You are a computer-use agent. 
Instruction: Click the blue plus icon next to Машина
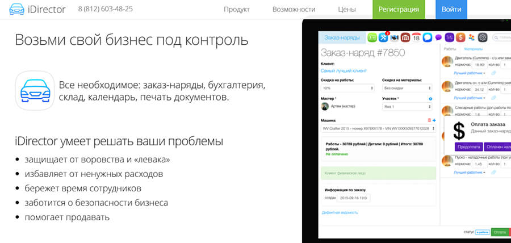pyautogui.click(x=434, y=120)
